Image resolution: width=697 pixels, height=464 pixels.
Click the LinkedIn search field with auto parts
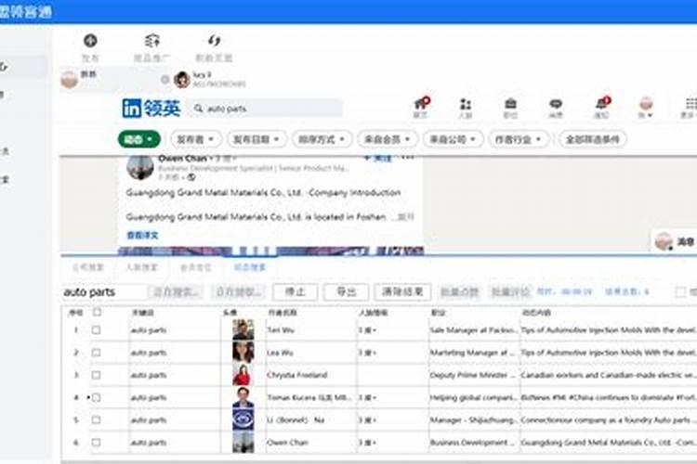[267, 109]
